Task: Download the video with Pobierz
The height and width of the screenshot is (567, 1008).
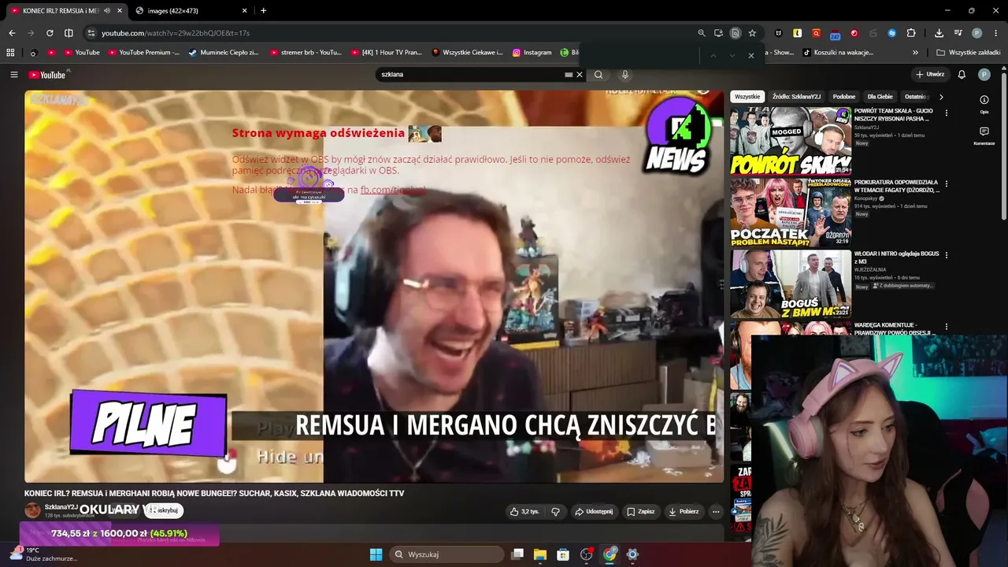Action: coord(683,511)
